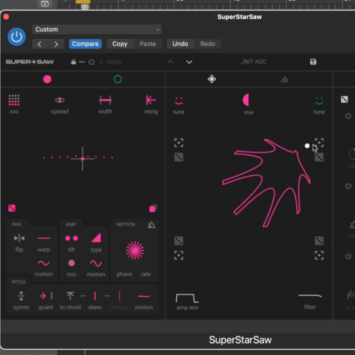Image resolution: width=355 pixels, height=355 pixels.
Task: Click the upper-right gray dice icon
Action: pos(319,157)
